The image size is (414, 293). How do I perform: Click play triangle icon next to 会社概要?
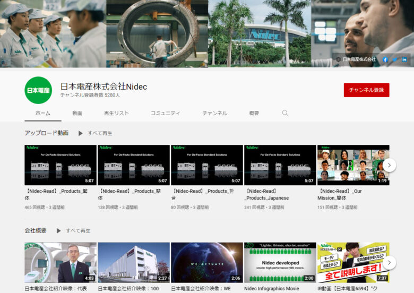[x=58, y=231]
